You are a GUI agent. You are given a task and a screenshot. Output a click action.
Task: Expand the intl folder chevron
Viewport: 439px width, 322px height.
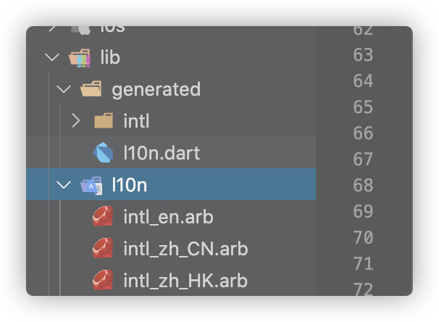75,121
